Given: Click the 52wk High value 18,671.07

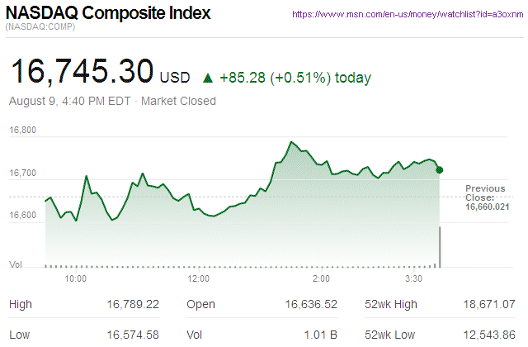Looking at the screenshot, I should pos(489,305).
